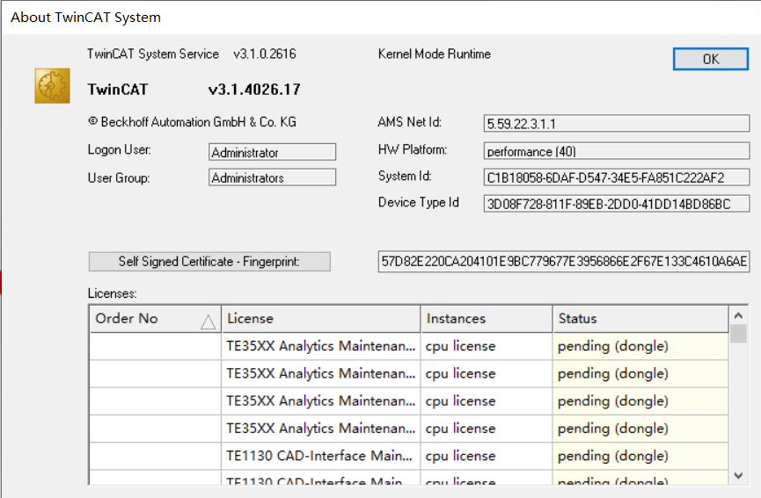
Task: Click the licenses list scroll up arrow
Action: (738, 315)
